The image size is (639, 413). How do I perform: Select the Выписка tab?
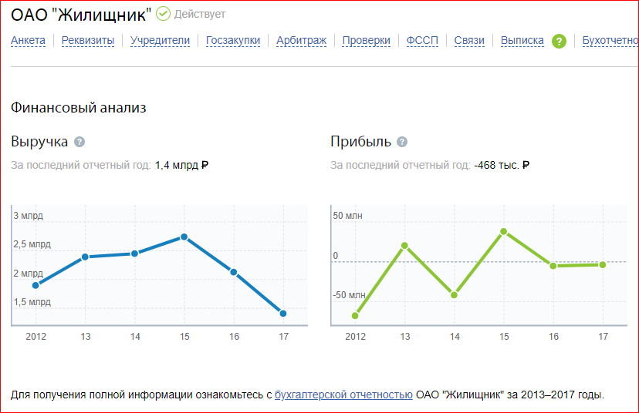[x=522, y=41]
